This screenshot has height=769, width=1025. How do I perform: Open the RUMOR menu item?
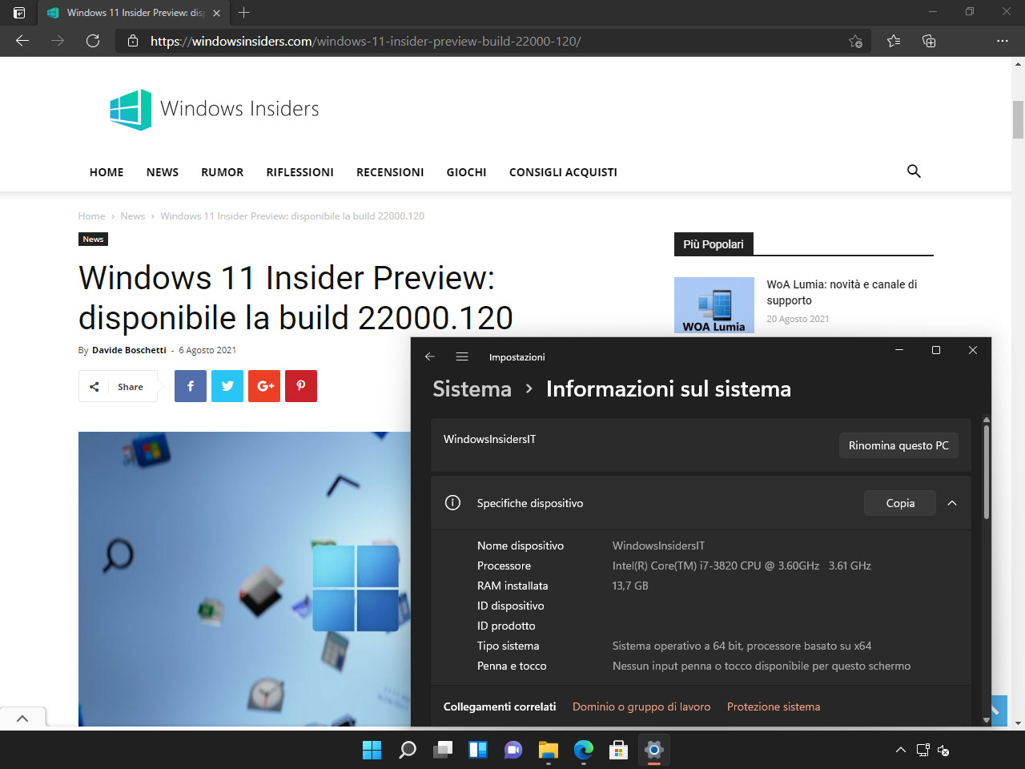point(223,172)
